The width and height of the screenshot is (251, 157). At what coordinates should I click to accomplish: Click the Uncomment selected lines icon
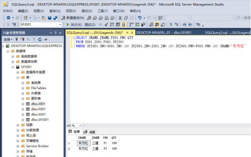coord(176,25)
